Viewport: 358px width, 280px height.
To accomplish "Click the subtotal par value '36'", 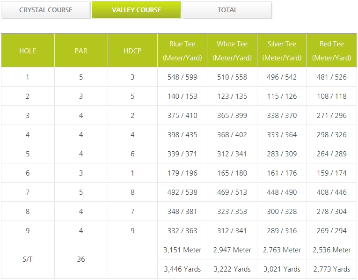I will pyautogui.click(x=81, y=259).
